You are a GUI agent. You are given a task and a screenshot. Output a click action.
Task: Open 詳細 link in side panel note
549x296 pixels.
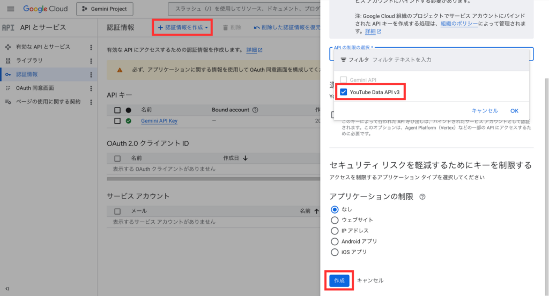(x=373, y=31)
